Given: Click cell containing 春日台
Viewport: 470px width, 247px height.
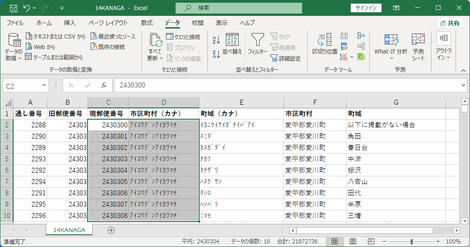Looking at the screenshot, I should [x=396, y=148].
